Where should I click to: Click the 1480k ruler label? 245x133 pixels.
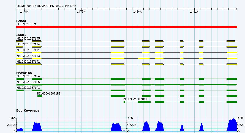click(x=137, y=12)
